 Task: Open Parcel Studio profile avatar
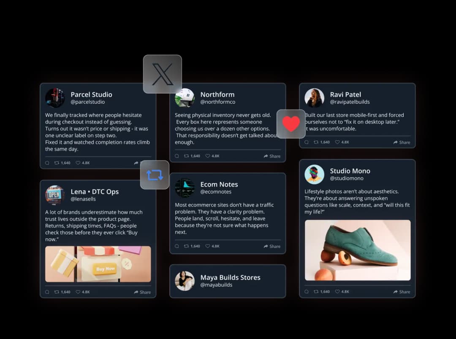coord(55,98)
